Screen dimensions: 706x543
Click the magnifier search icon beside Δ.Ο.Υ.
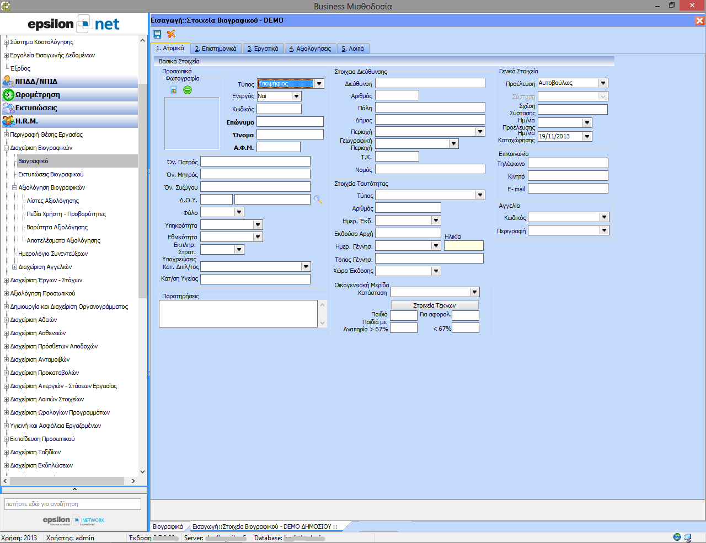[x=318, y=200]
